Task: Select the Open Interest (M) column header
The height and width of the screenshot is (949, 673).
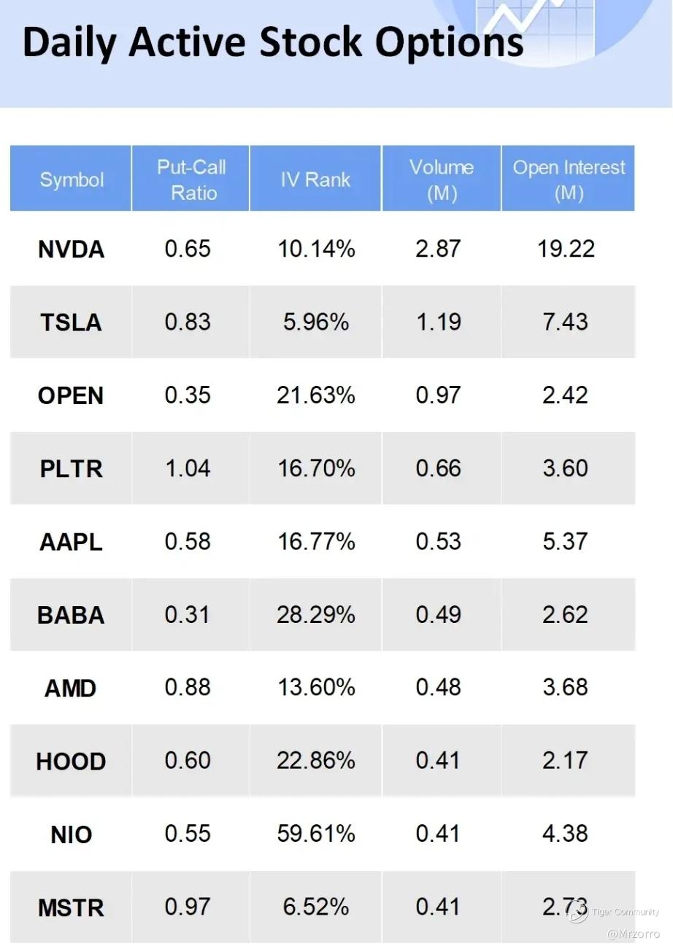Action: point(569,179)
